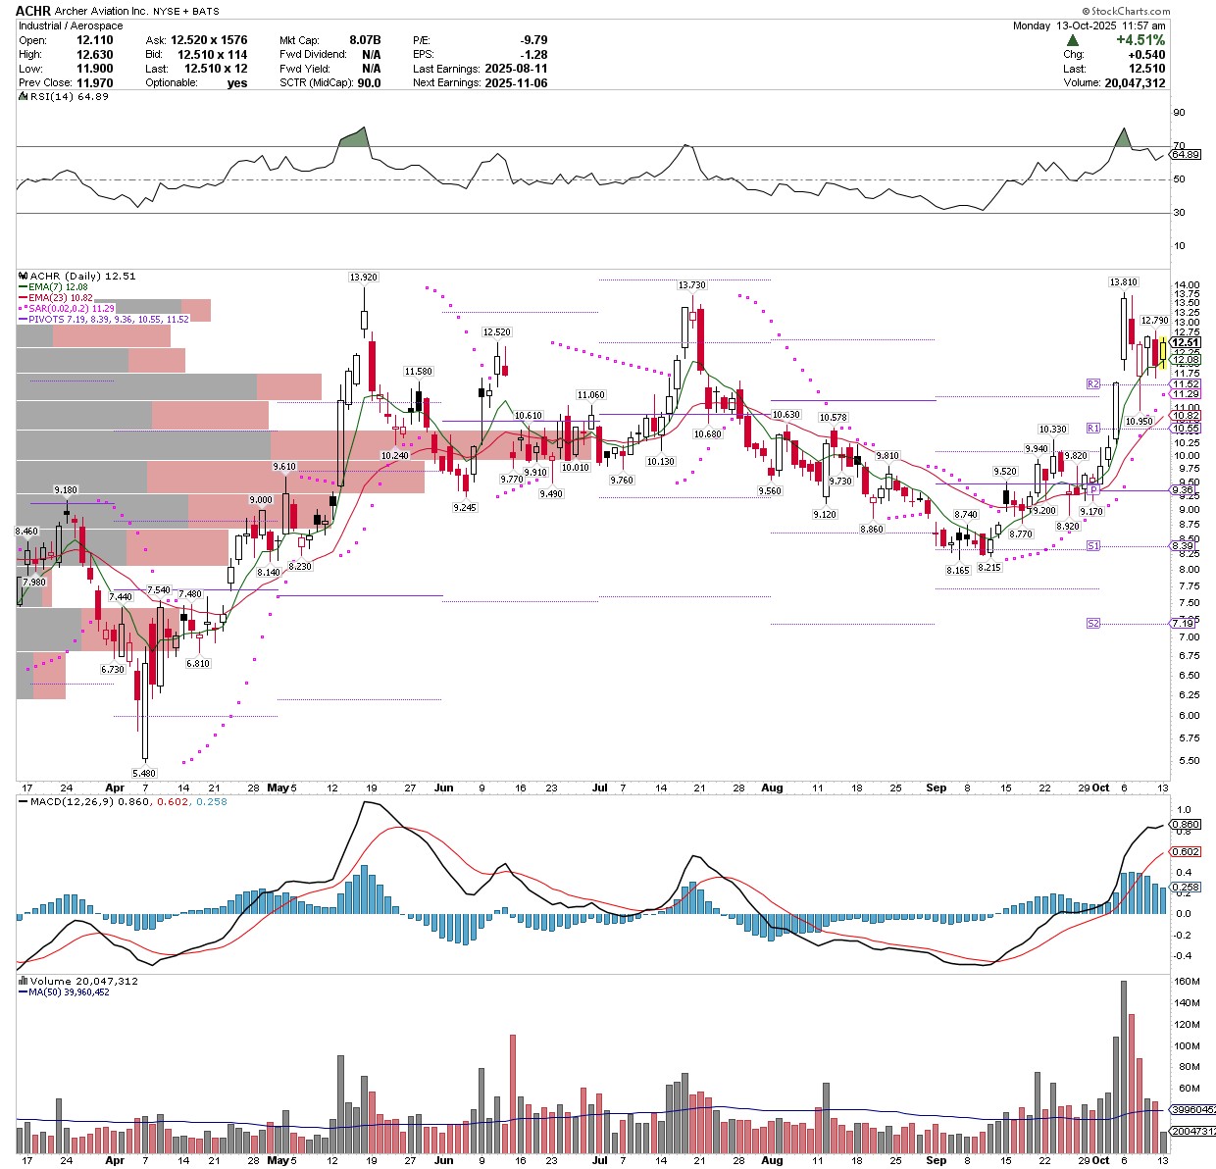Click the RSI 64.89 value tag
The width and height of the screenshot is (1216, 1169).
tap(1185, 155)
